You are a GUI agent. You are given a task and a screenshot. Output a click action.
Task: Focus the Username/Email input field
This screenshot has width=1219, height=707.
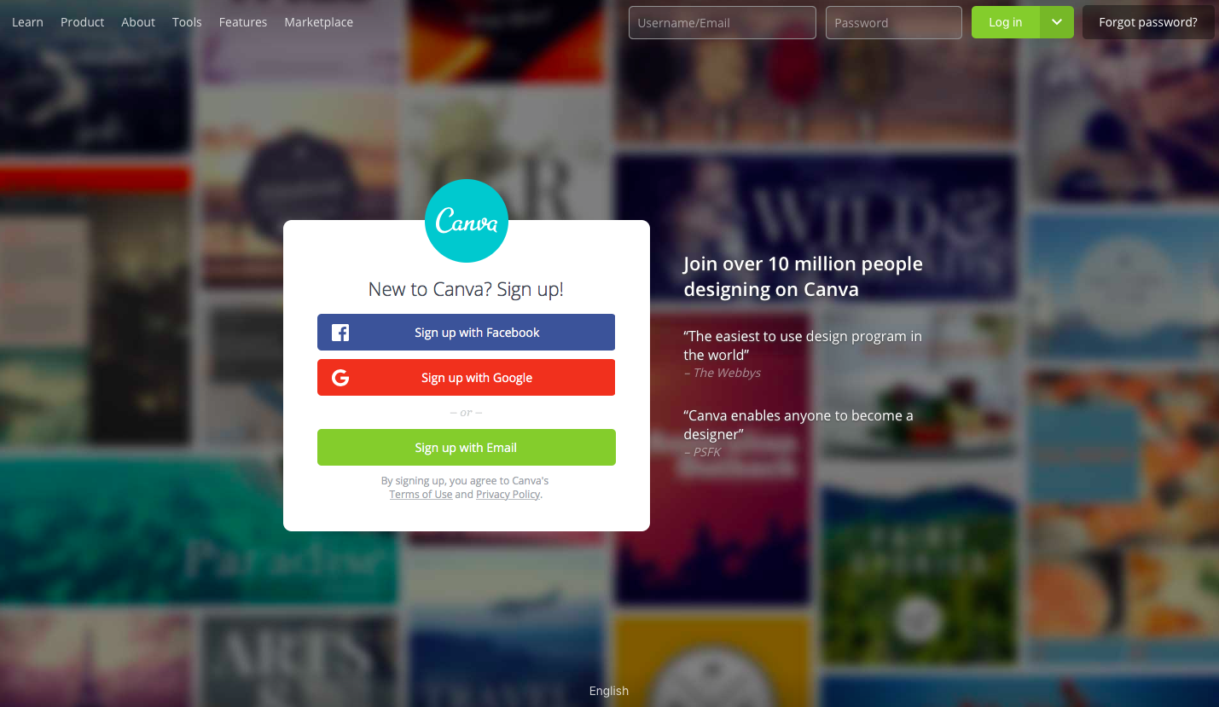pos(723,23)
